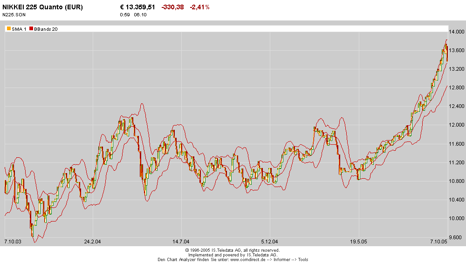466x262 pixels.
Task: Select the BBands 20 legend label
Action: pos(46,29)
